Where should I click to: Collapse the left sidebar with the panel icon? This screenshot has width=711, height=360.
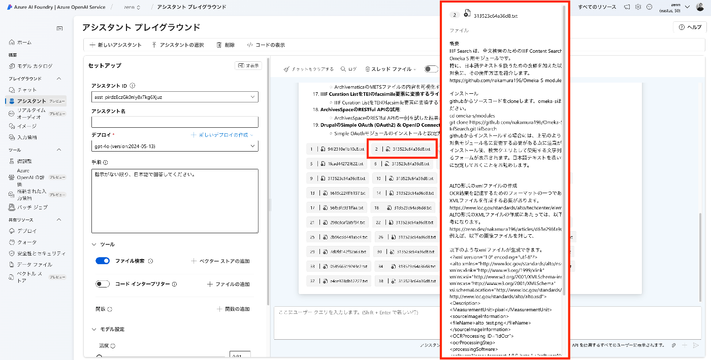(x=59, y=28)
